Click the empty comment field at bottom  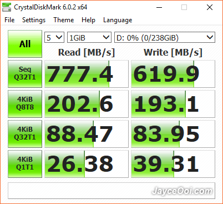pos(111,191)
